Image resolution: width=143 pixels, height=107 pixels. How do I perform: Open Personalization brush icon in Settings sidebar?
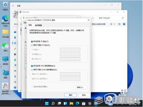point(15,49)
